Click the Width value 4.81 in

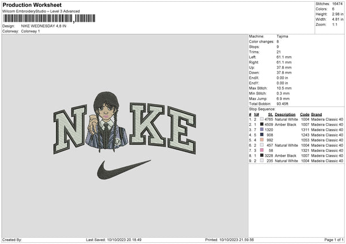click(337, 20)
